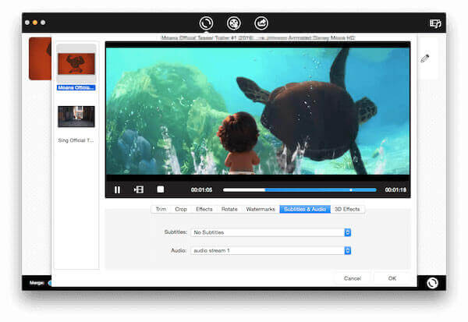
Task: Stop the video playback
Action: 161,189
